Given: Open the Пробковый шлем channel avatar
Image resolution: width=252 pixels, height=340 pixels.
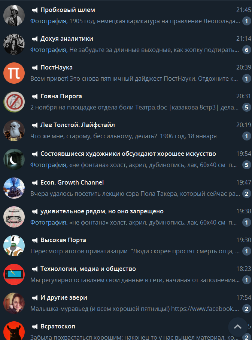Looking at the screenshot, I should [14, 16].
